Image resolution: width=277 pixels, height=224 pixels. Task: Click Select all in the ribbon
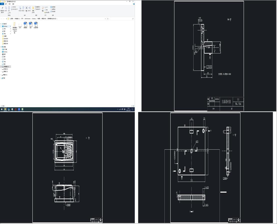coord(53,7)
